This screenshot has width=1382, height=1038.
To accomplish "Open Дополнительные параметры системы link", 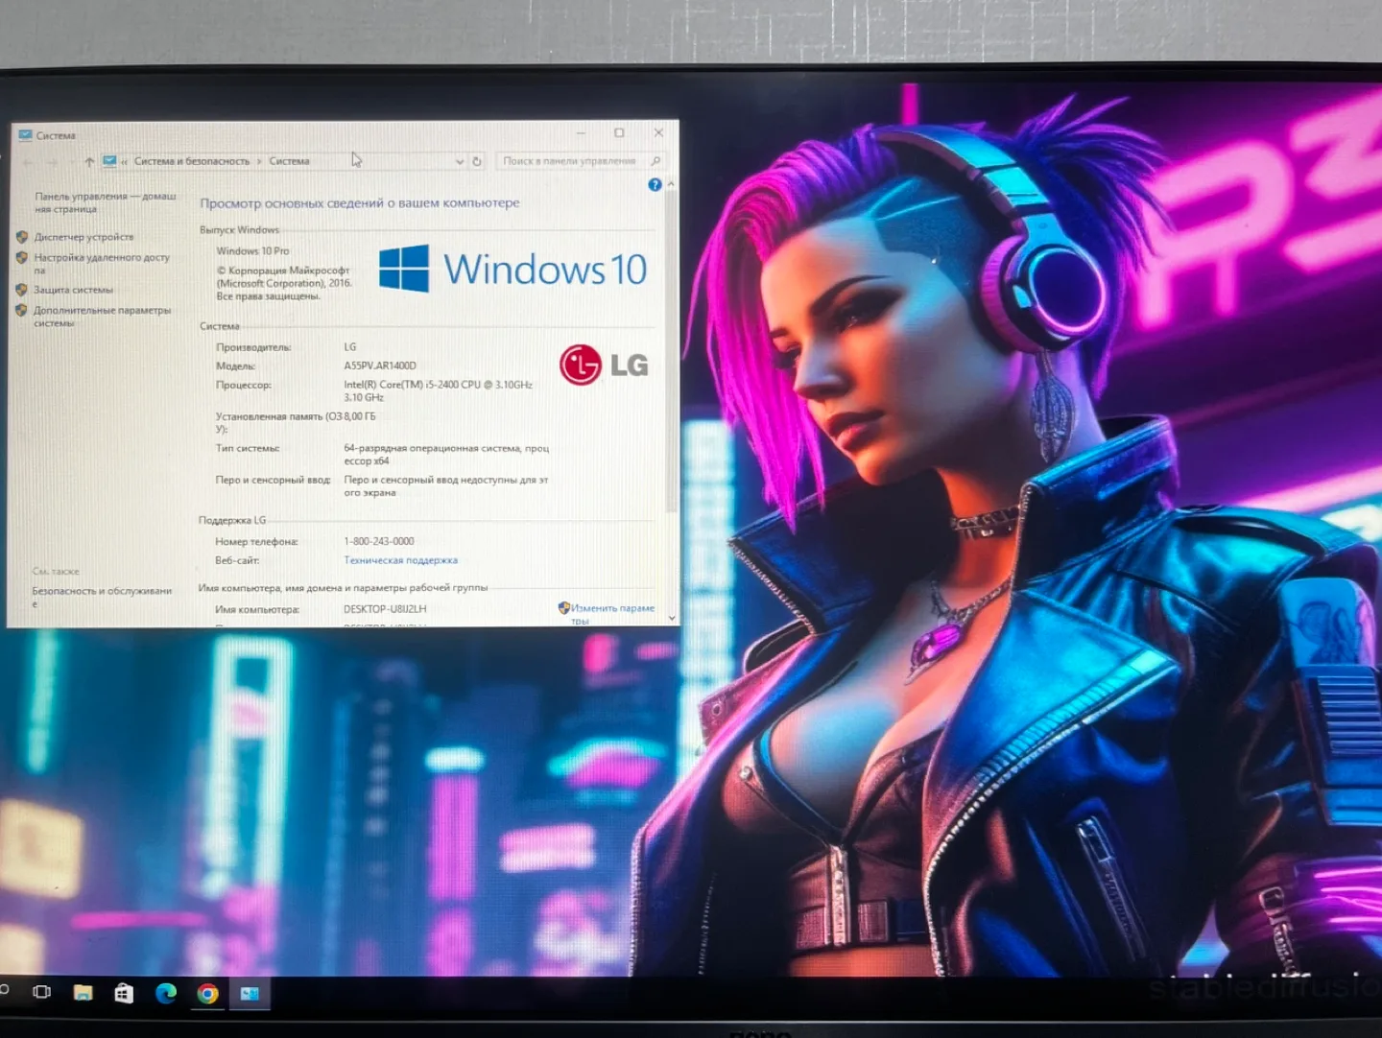I will (102, 317).
